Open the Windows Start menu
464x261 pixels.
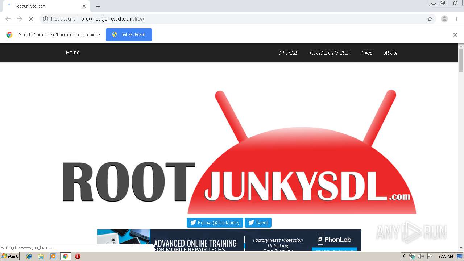10,256
